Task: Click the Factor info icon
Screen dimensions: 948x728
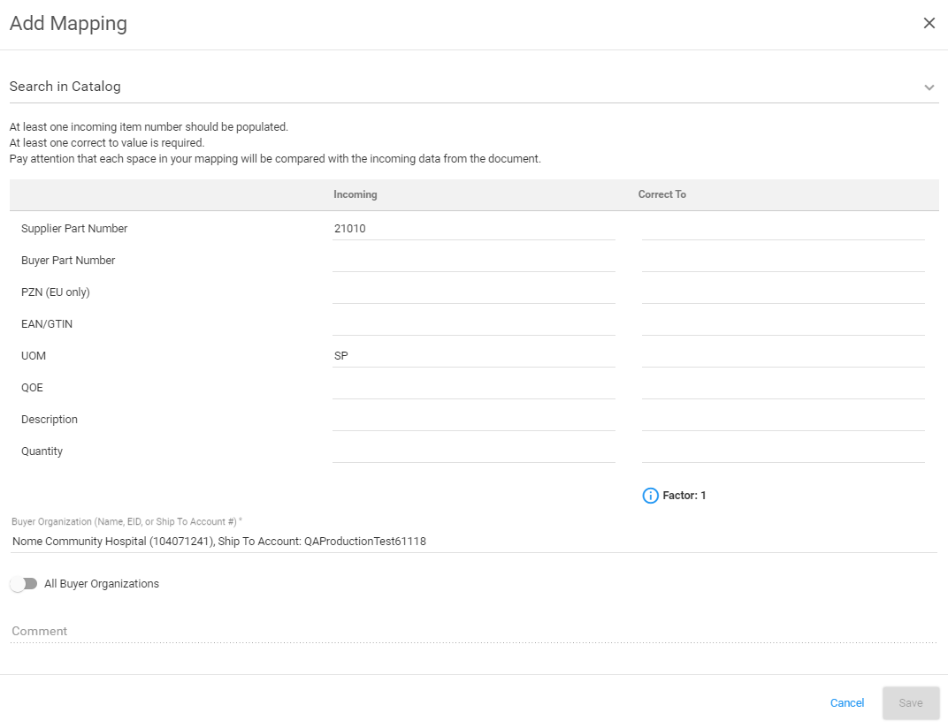Action: (652, 495)
